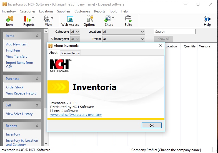Click the "Inventoria v 4.03 © NCH Software" status text

tap(25, 150)
